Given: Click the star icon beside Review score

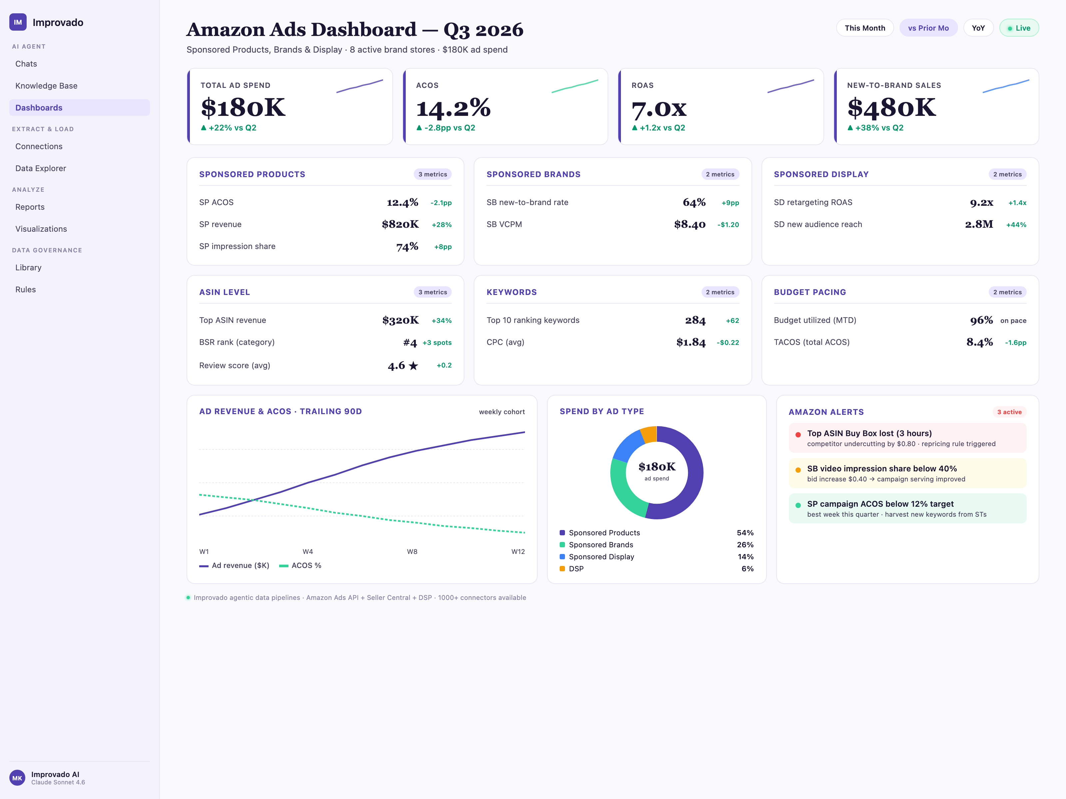Looking at the screenshot, I should pos(413,366).
